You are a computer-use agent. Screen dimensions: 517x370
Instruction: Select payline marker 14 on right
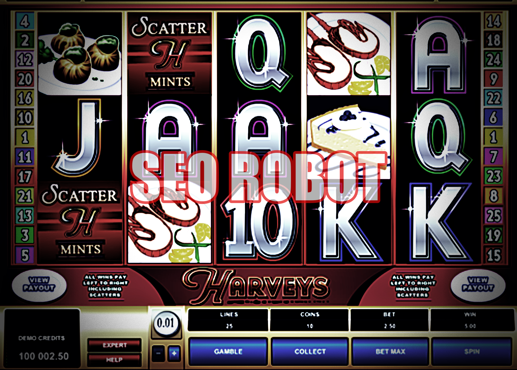coord(493,21)
